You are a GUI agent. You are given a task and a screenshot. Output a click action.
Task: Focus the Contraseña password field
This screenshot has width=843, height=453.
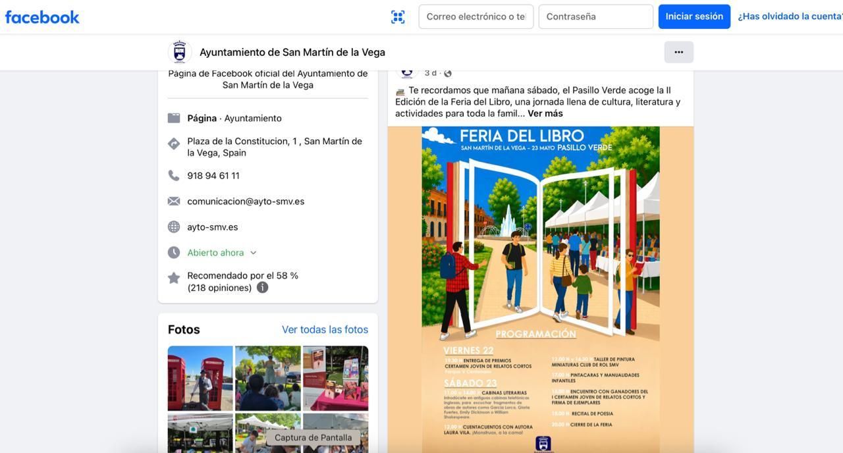click(596, 16)
